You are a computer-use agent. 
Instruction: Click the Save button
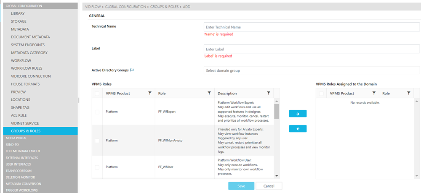(241, 186)
